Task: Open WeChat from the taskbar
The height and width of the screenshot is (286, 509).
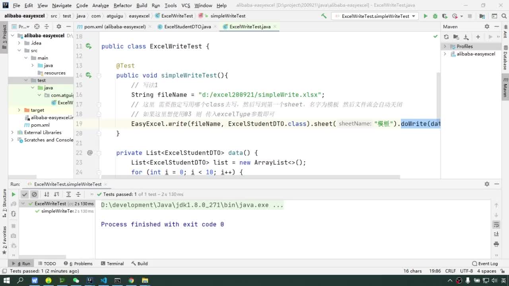Action: coord(76,280)
